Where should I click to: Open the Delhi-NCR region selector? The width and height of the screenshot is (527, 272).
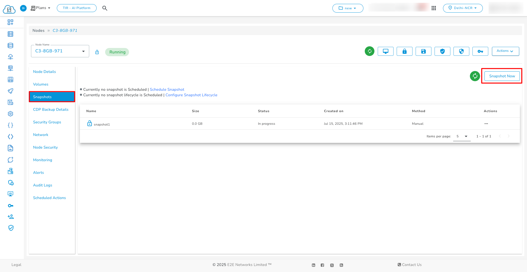point(463,8)
